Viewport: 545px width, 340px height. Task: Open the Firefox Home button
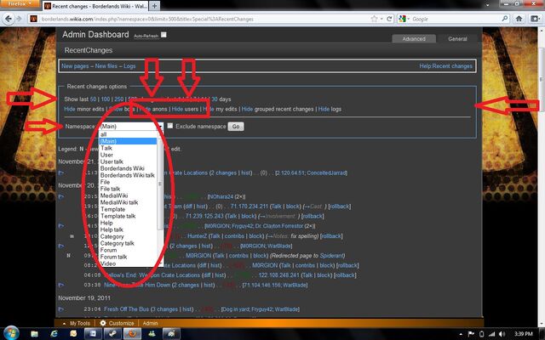coord(519,19)
